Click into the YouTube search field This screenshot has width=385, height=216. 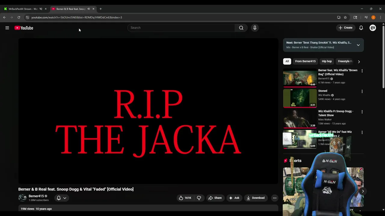pyautogui.click(x=181, y=28)
